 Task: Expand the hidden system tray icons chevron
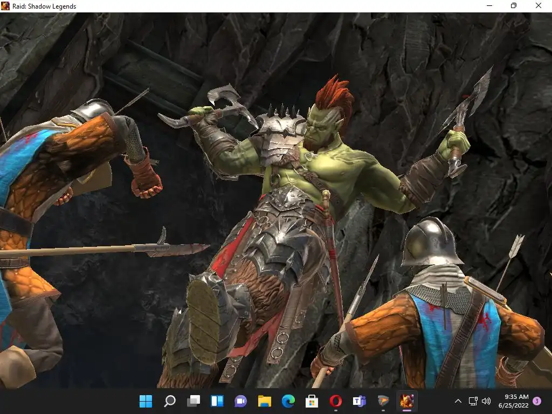pyautogui.click(x=458, y=401)
